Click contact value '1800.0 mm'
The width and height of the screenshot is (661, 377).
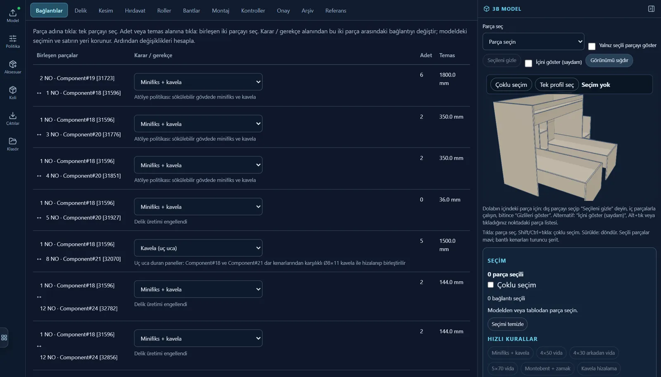[447, 79]
